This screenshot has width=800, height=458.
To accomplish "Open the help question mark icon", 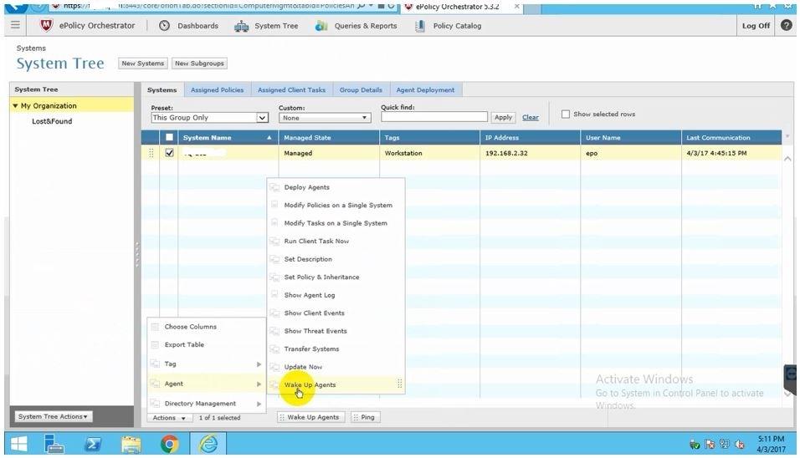I will 786,26.
